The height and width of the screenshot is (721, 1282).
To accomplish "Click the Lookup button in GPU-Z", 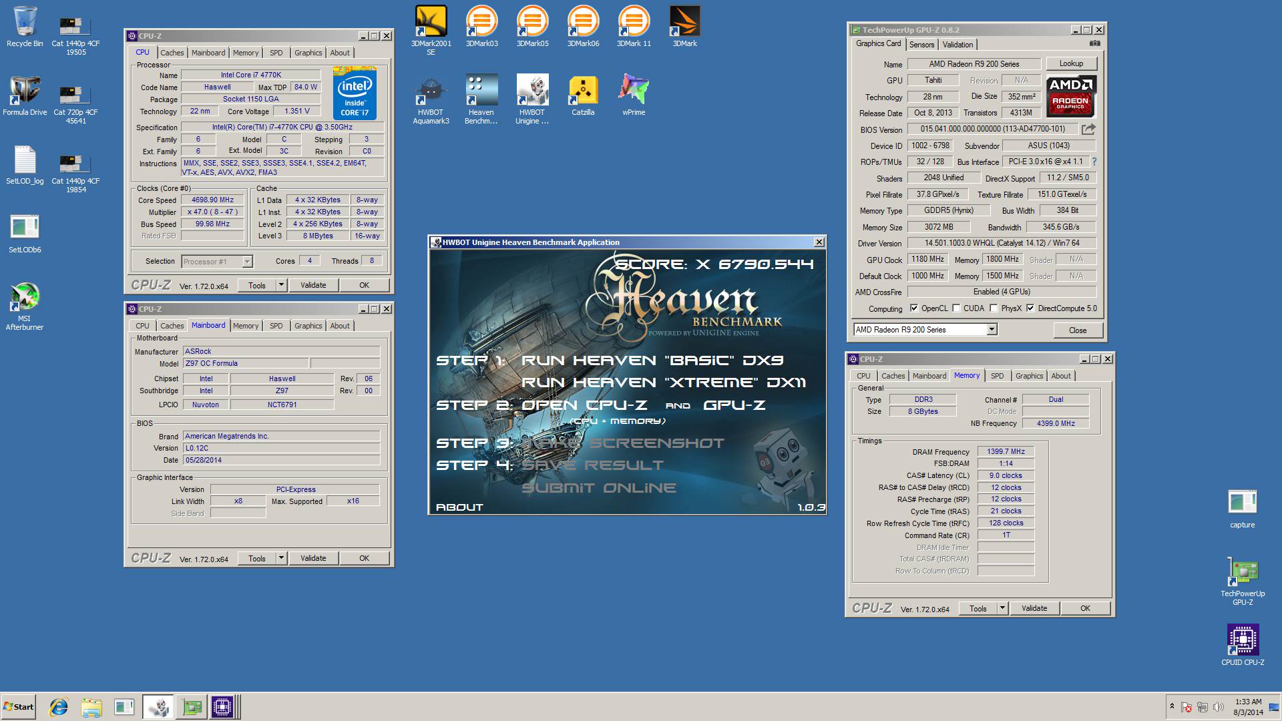I will click(1071, 63).
